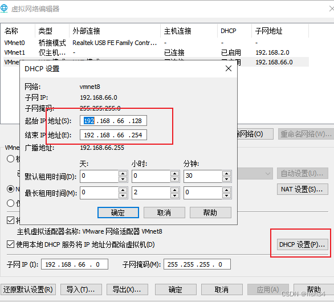The width and height of the screenshot is (334, 302).
Task: Select the VMnet1 row in network list
Action: coord(156,52)
